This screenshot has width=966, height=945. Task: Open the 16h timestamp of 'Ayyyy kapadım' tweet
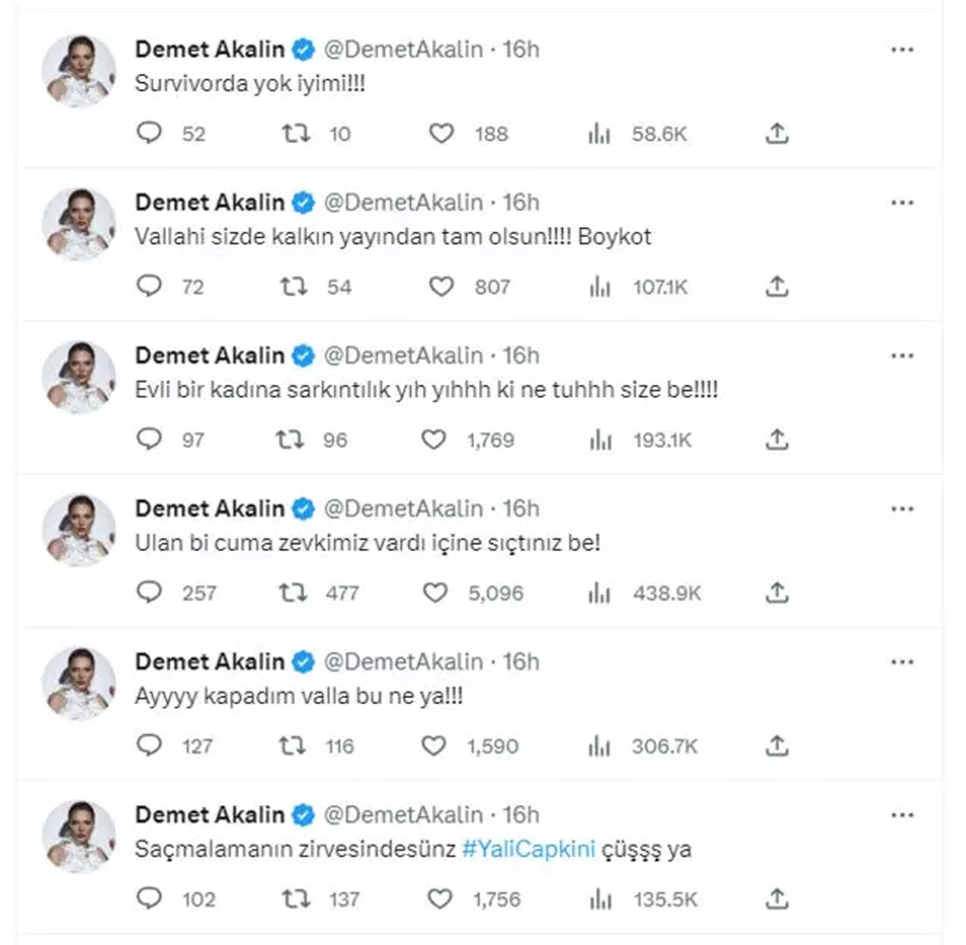(x=520, y=662)
